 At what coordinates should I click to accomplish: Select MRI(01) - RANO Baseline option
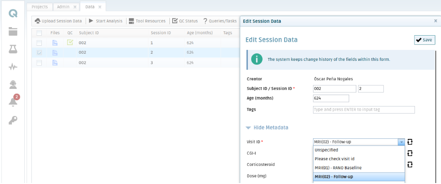[x=359, y=168]
